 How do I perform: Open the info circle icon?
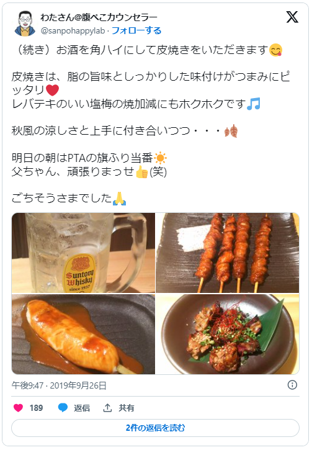click(292, 385)
